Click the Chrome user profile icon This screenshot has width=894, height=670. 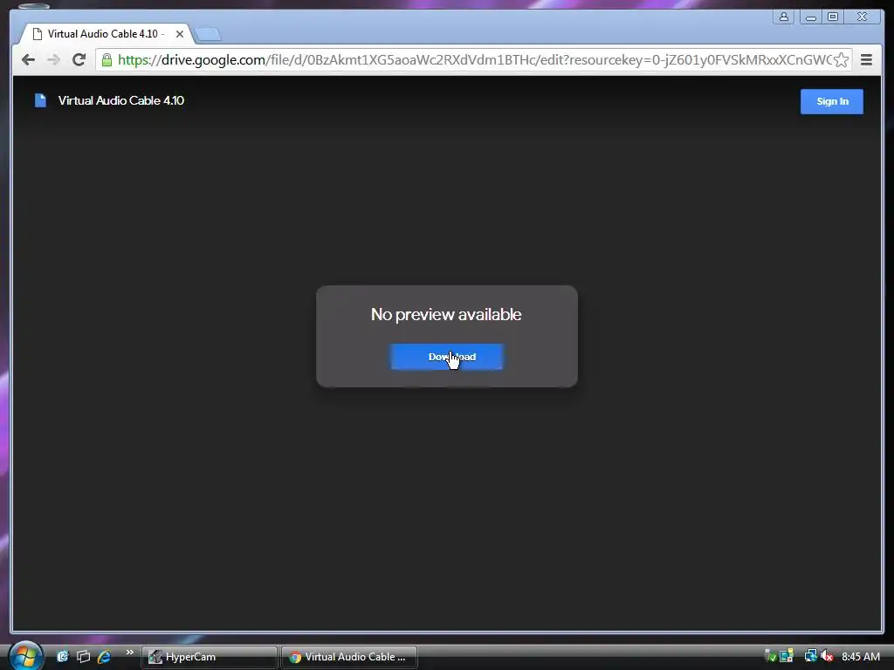784,17
